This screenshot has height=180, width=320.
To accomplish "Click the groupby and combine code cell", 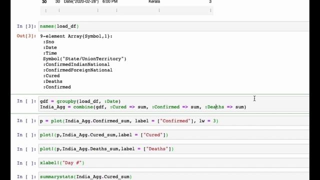I will tap(173, 104).
